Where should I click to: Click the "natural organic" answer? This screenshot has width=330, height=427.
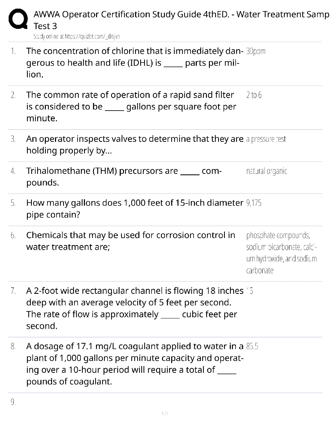click(x=266, y=171)
